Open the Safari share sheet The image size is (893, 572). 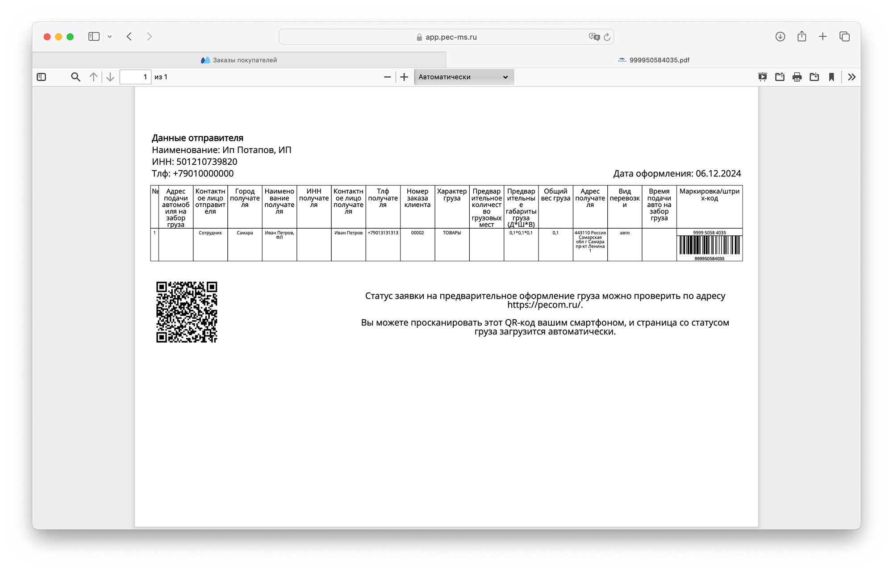tap(802, 37)
